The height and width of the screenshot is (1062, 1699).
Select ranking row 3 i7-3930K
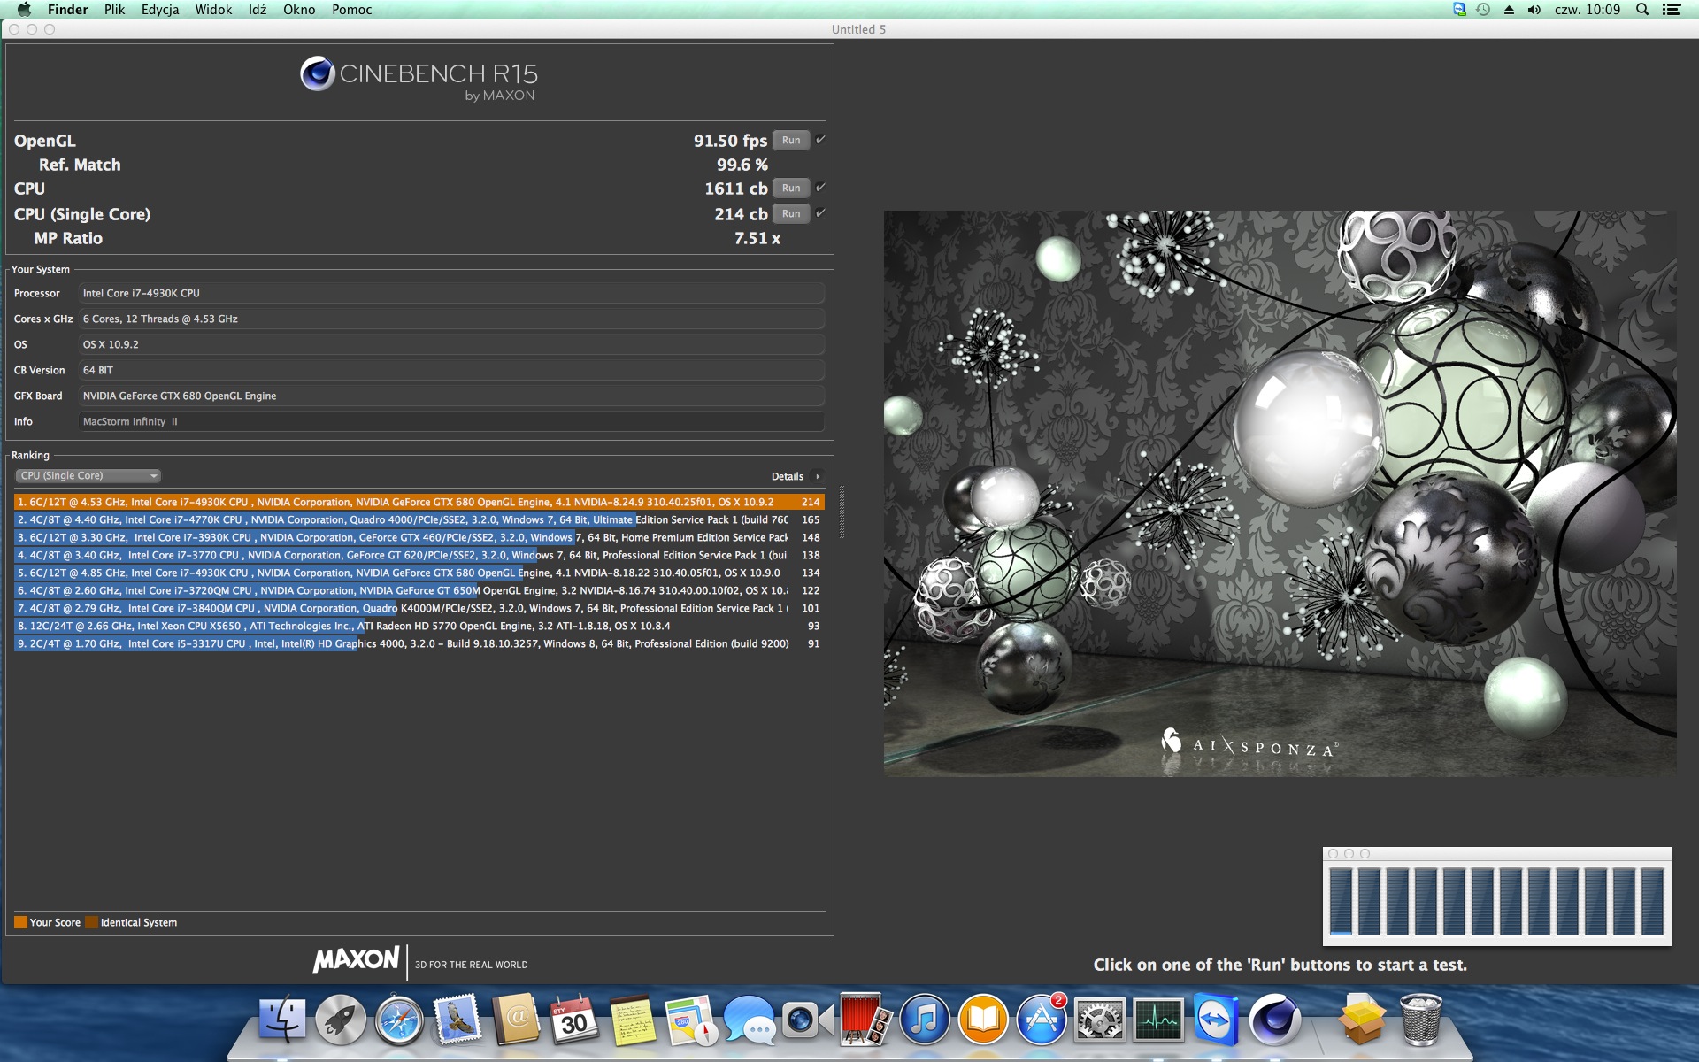(x=419, y=537)
